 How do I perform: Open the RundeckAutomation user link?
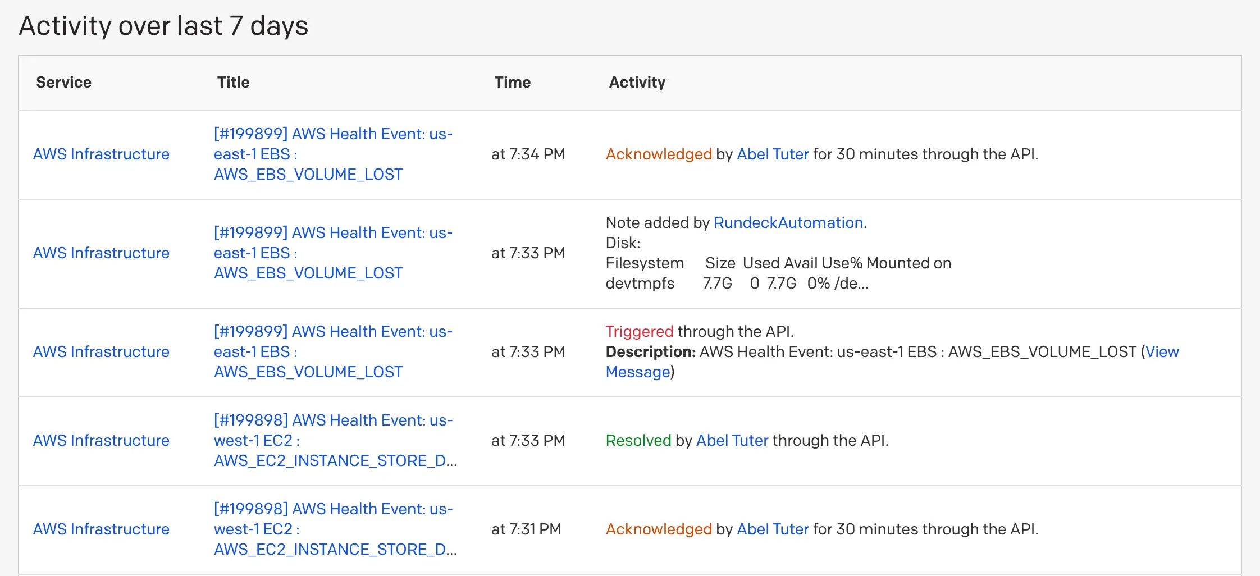788,223
